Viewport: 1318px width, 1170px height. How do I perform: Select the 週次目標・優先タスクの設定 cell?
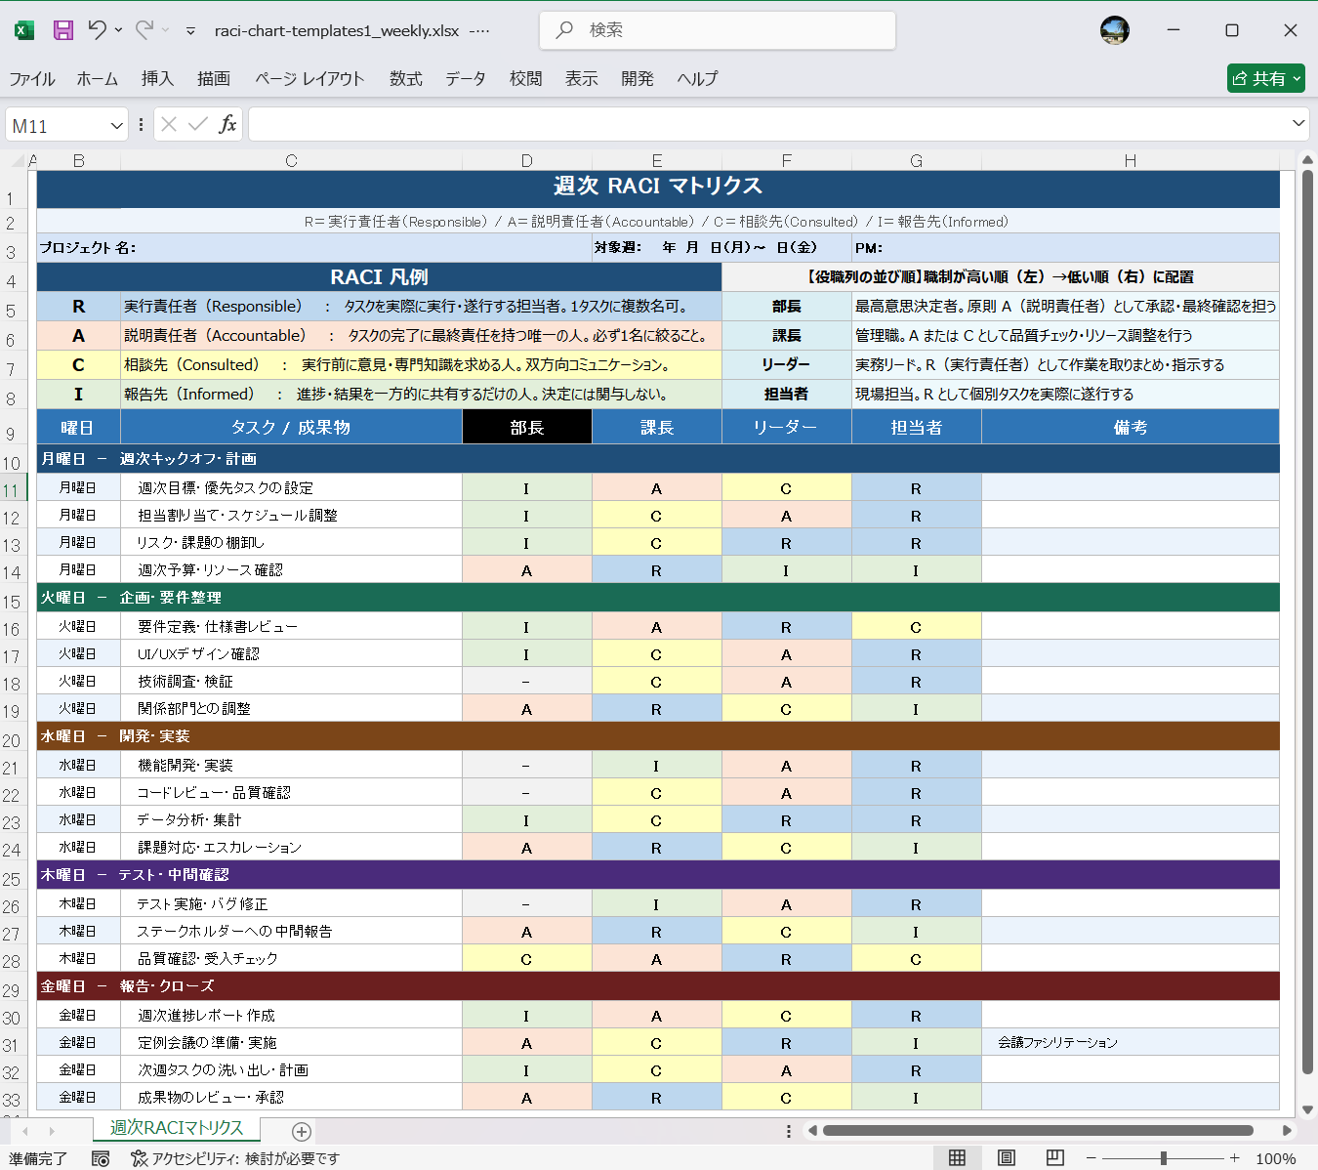click(291, 487)
